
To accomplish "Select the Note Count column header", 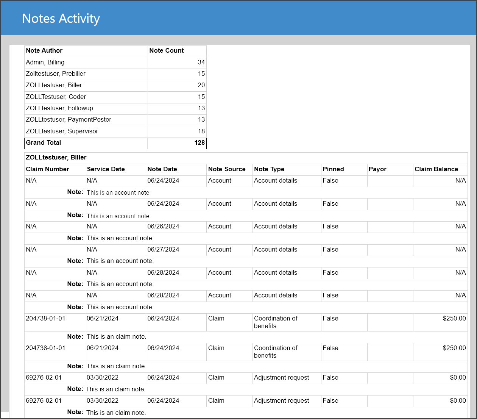I will point(167,51).
